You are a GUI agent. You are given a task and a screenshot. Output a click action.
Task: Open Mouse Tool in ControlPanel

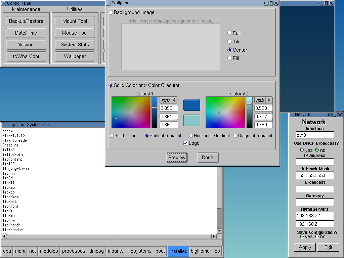pos(75,33)
